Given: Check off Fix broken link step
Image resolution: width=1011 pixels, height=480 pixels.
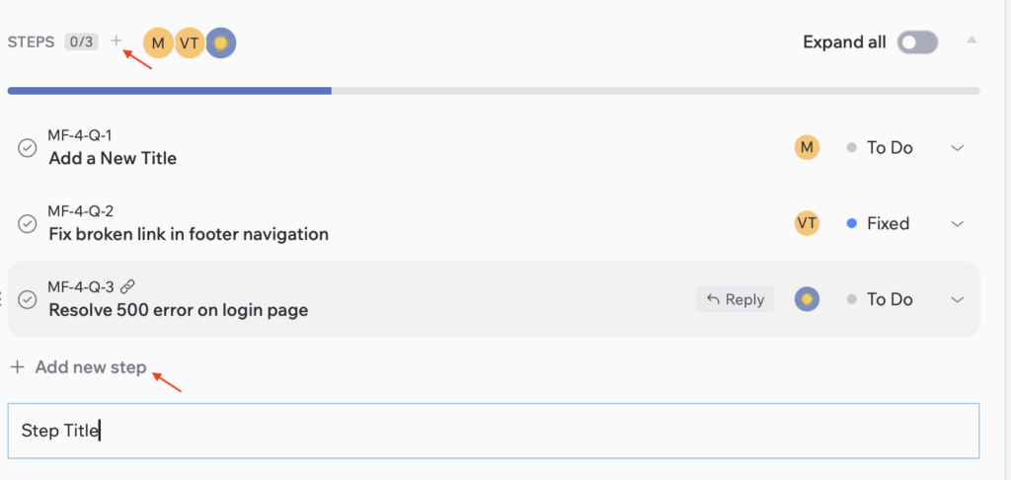Looking at the screenshot, I should [28, 224].
